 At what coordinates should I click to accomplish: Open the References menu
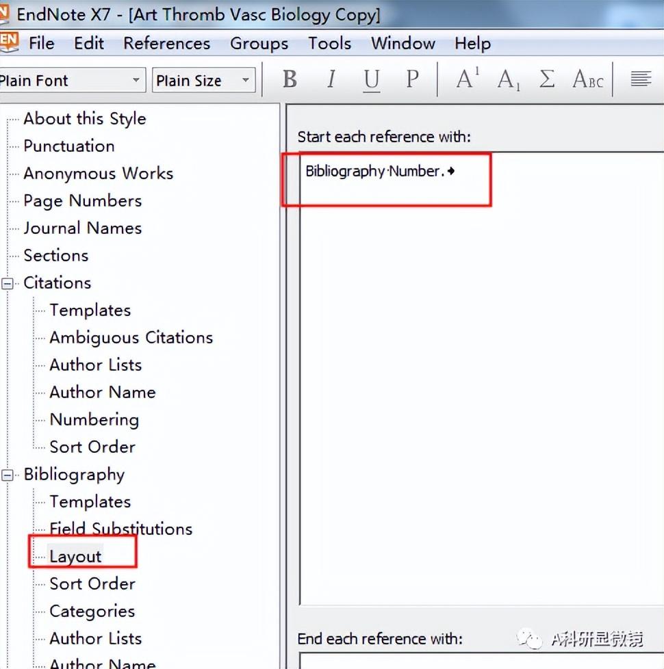pyautogui.click(x=166, y=43)
